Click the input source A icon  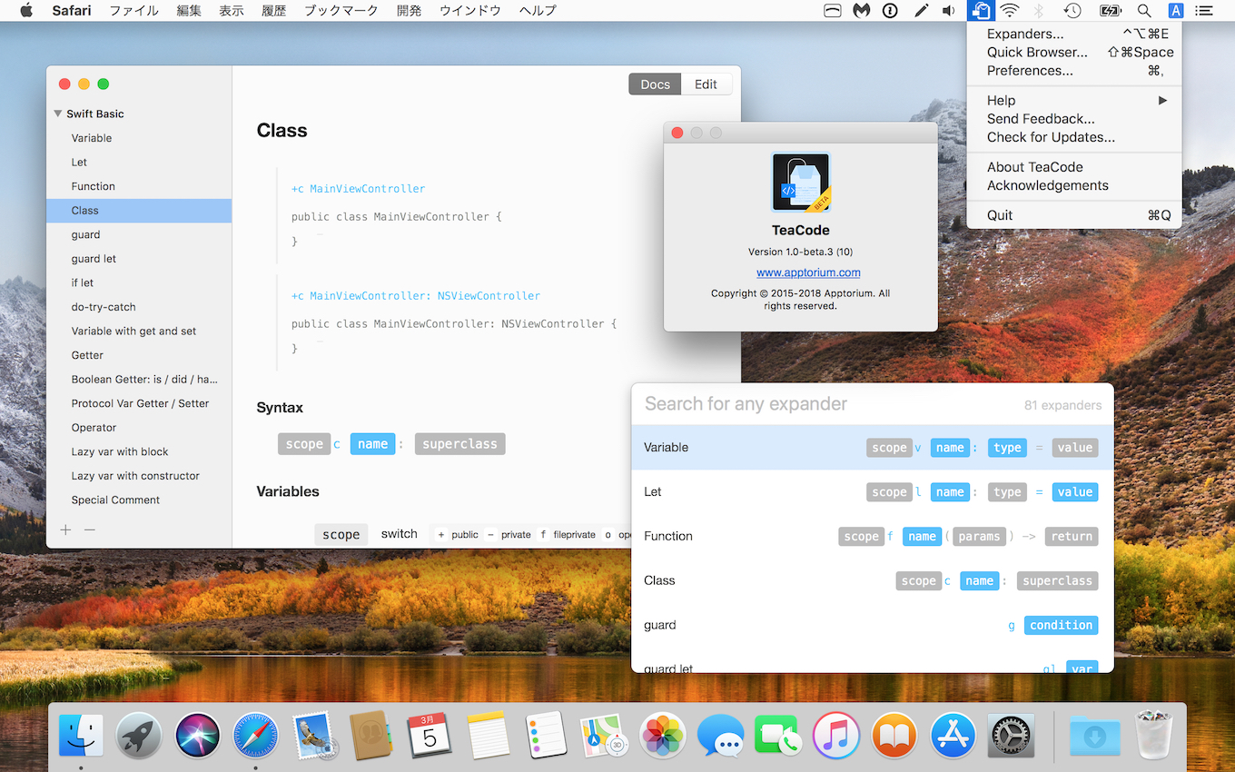[x=1175, y=11]
